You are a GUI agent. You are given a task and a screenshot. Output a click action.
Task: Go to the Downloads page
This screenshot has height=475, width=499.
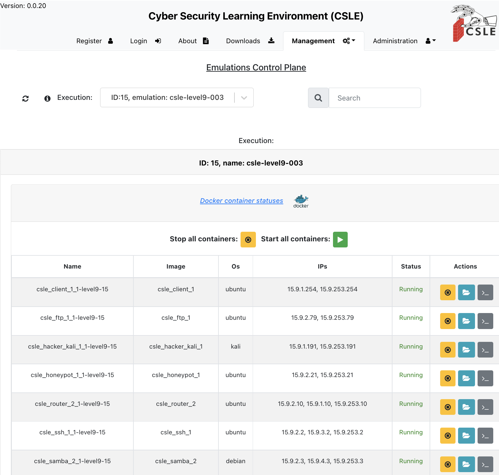250,41
